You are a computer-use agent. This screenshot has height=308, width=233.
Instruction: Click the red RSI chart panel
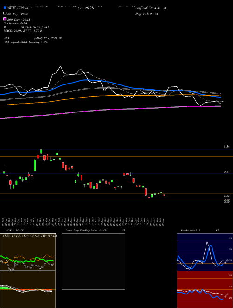(x=205, y=289)
